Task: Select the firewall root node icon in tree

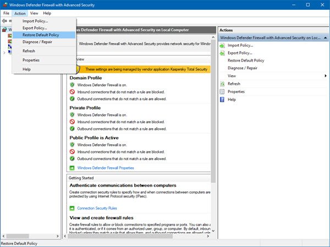Action: coord(4,30)
